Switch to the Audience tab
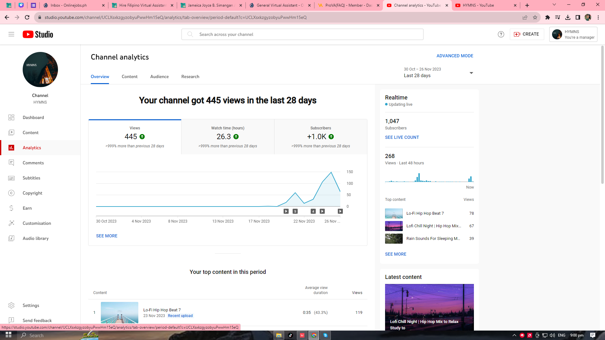 (159, 76)
